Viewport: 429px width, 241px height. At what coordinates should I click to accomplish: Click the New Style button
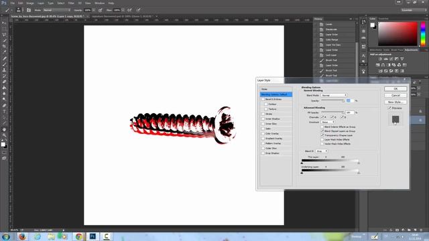point(395,102)
